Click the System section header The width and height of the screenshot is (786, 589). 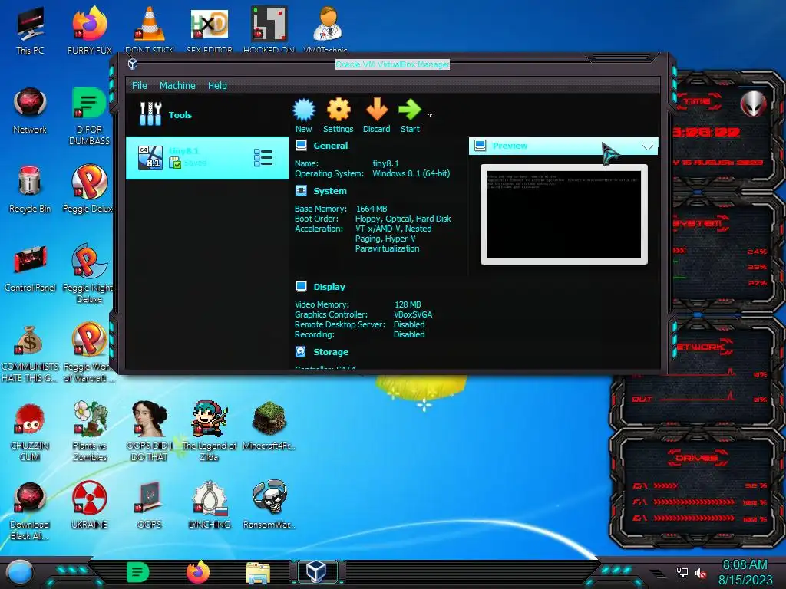tap(330, 191)
